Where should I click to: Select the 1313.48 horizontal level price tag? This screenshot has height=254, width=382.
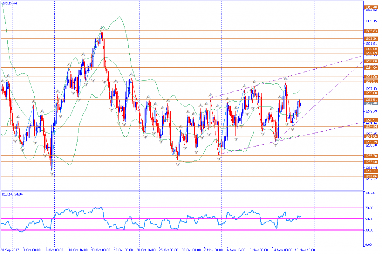click(371, 7)
